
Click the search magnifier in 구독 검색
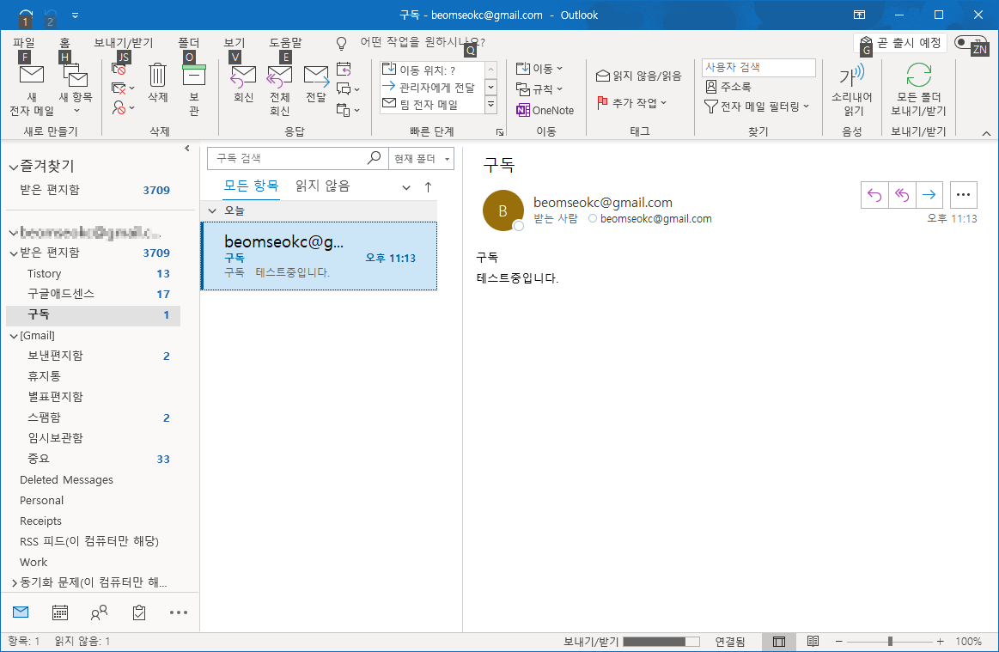click(374, 157)
